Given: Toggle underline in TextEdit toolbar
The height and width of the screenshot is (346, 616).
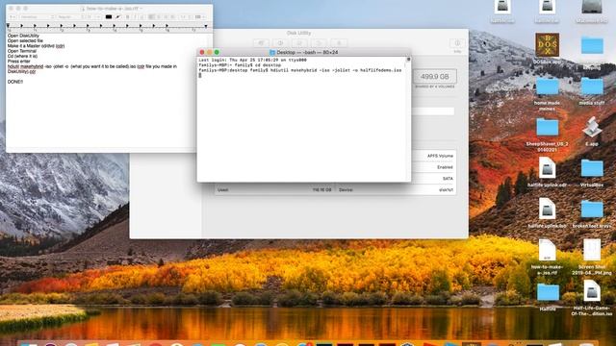Looking at the screenshot, I should [x=141, y=17].
